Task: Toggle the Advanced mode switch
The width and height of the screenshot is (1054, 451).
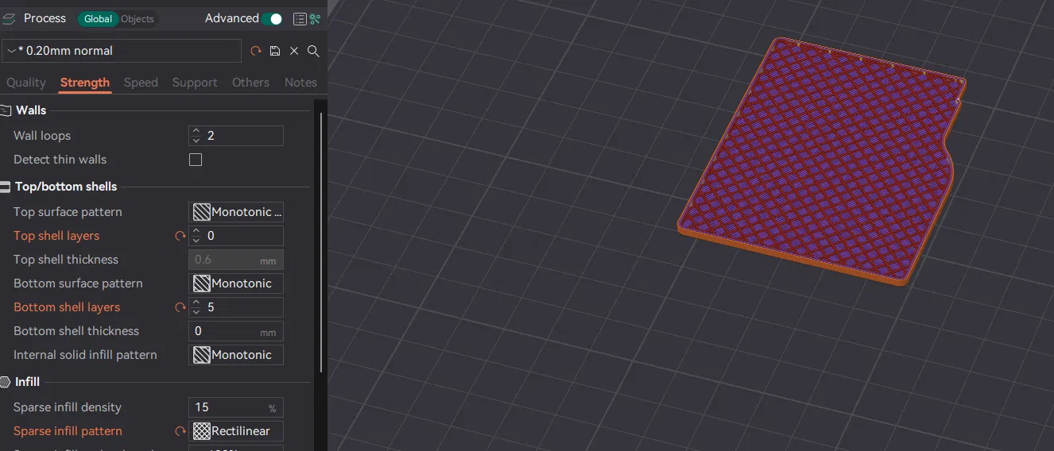Action: tap(273, 19)
